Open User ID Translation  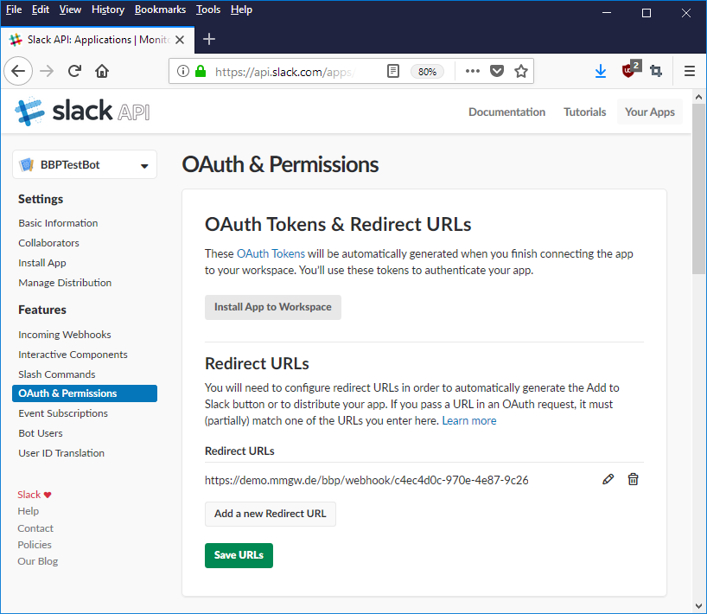click(x=61, y=453)
